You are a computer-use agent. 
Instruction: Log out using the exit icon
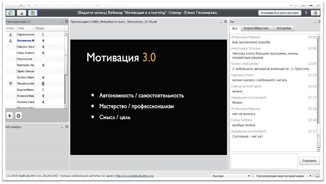point(315,13)
